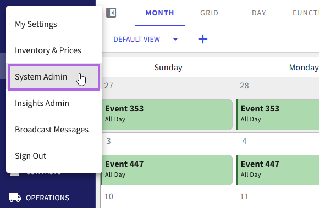This screenshot has height=208, width=319.
Task: Open Event 353 on Monday 28
Action: coord(278,115)
